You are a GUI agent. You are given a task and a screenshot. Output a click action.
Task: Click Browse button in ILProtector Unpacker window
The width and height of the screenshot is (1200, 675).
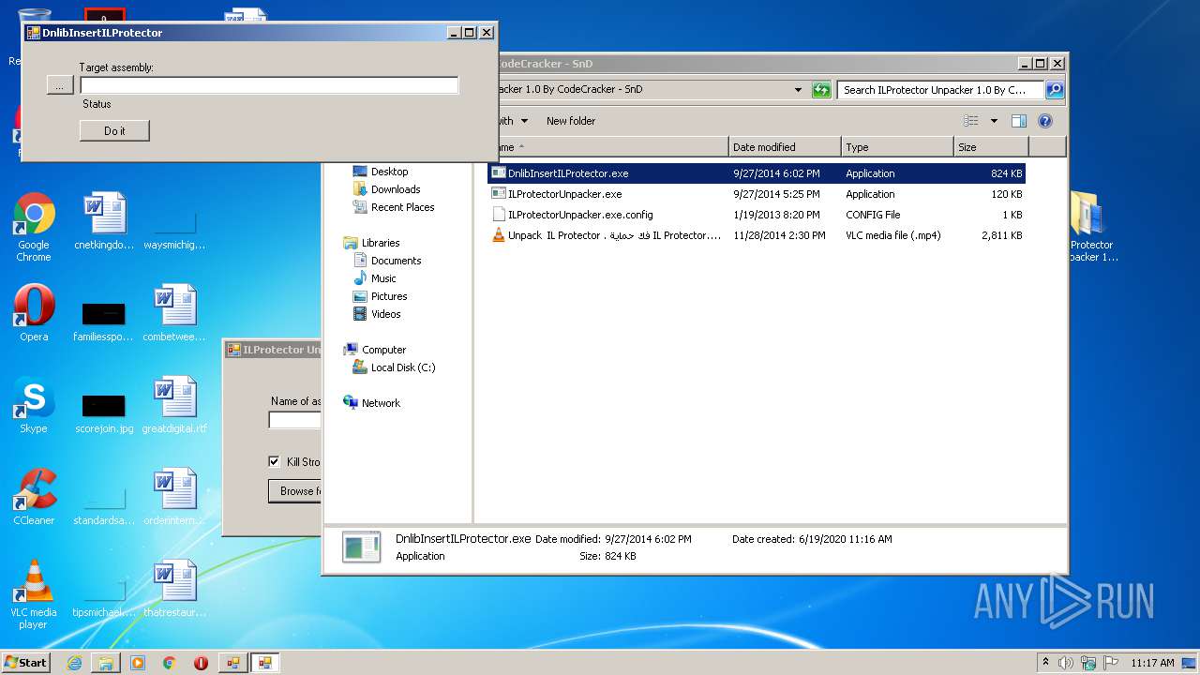295,490
